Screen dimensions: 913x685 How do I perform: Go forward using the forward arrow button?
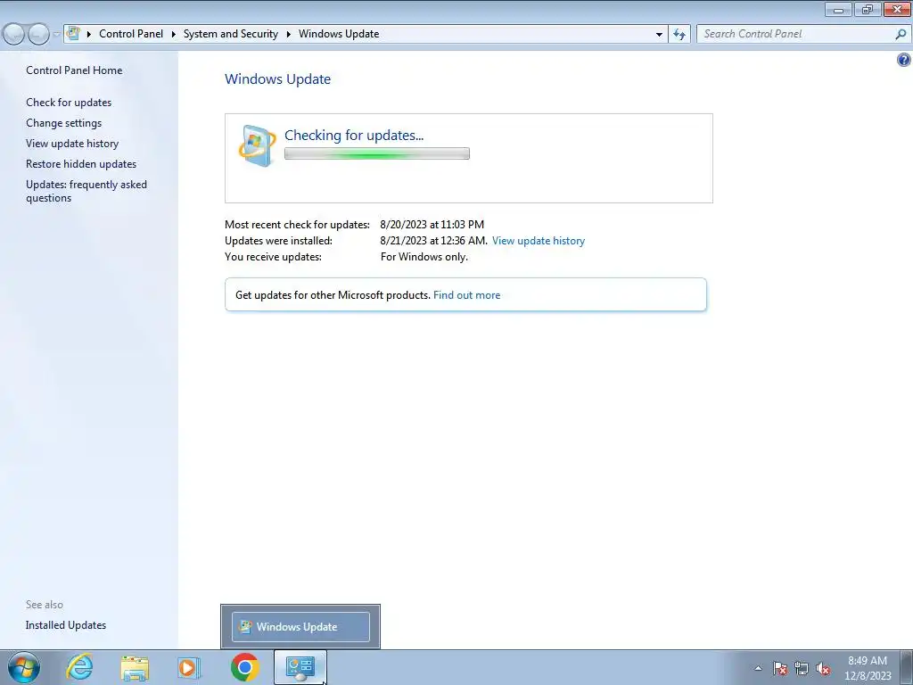tap(38, 34)
